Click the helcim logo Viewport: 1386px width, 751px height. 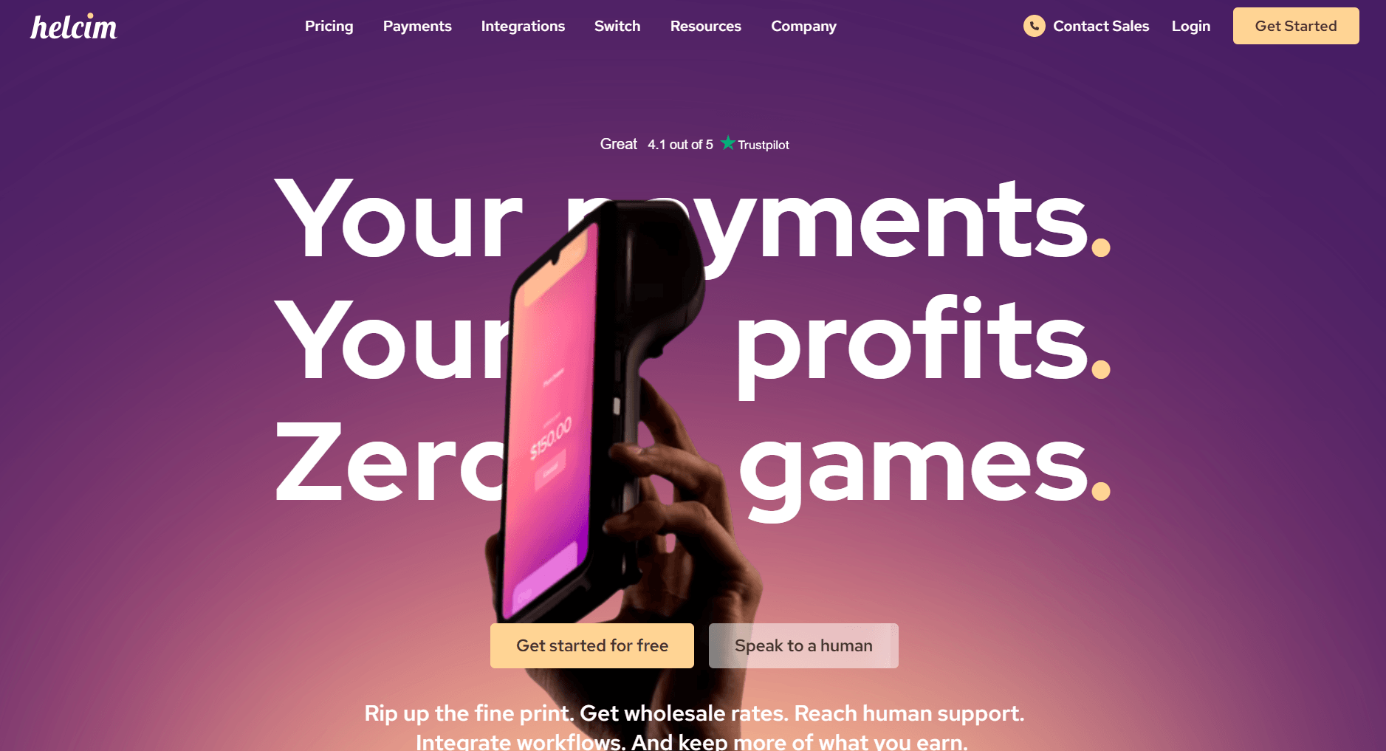(x=74, y=27)
